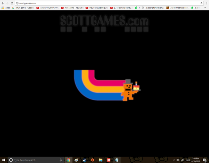Open File Explorer from the taskbar
The height and width of the screenshot is (163, 209).
tap(101, 160)
